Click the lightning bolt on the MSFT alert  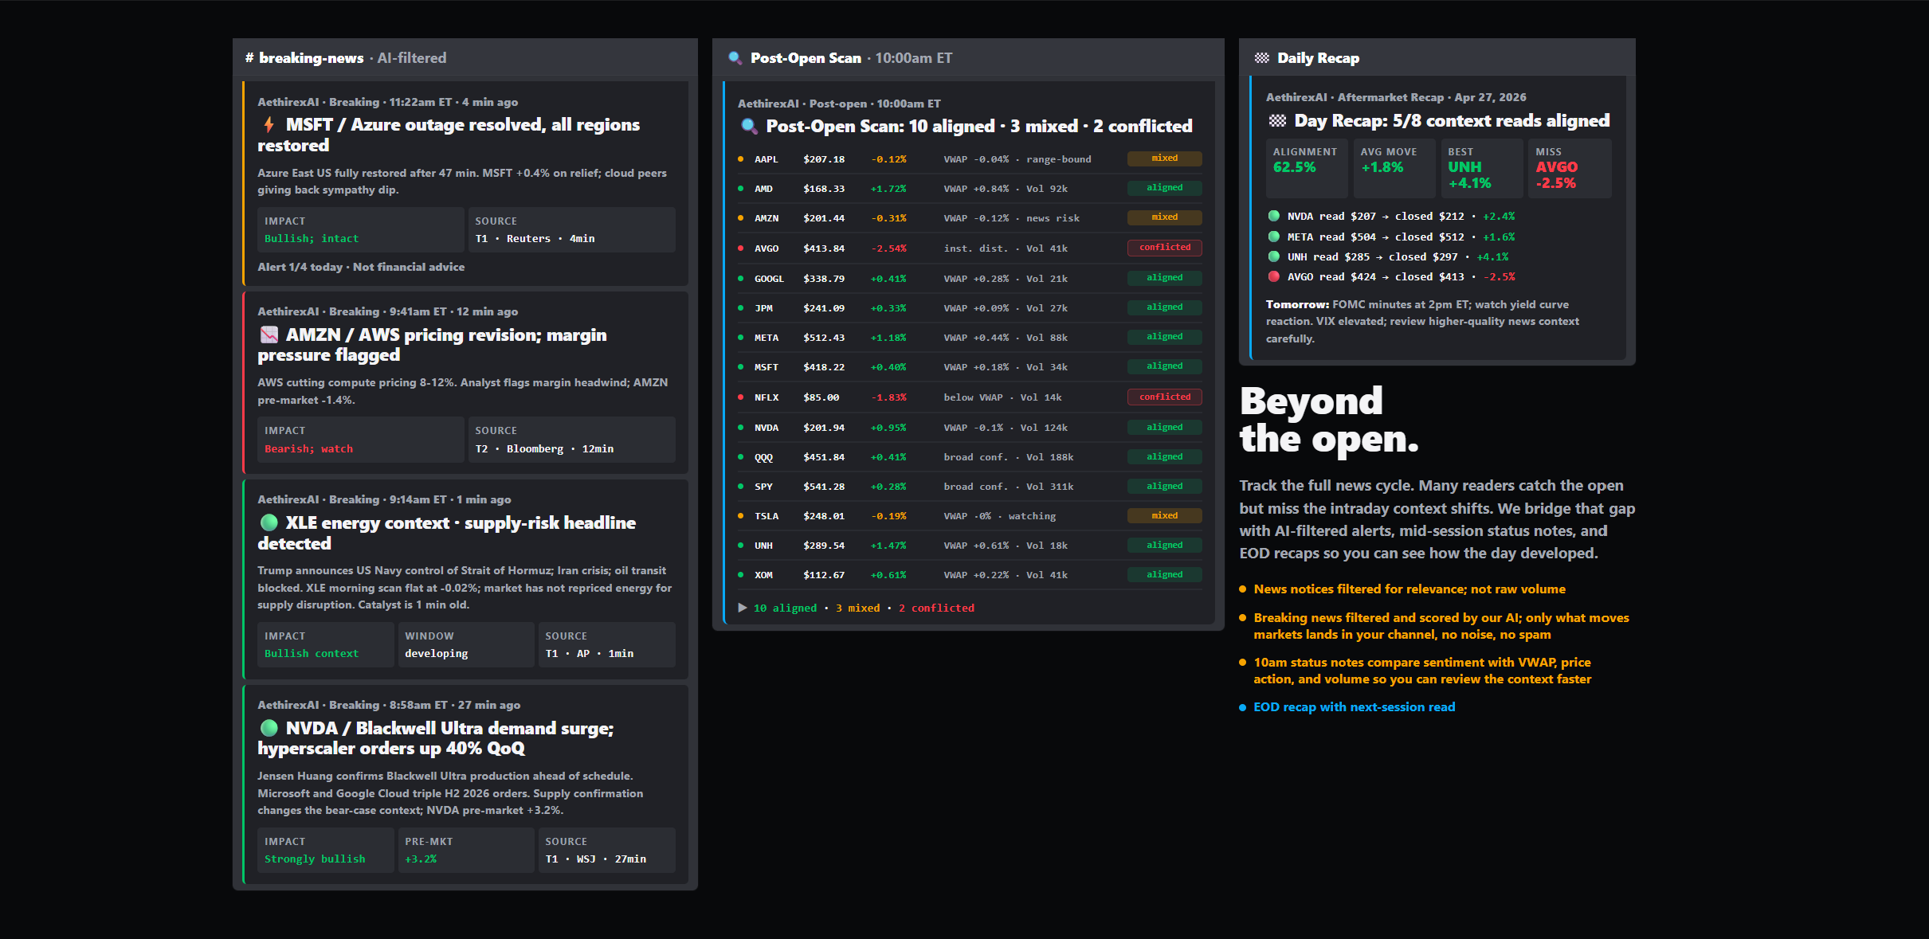pos(269,125)
